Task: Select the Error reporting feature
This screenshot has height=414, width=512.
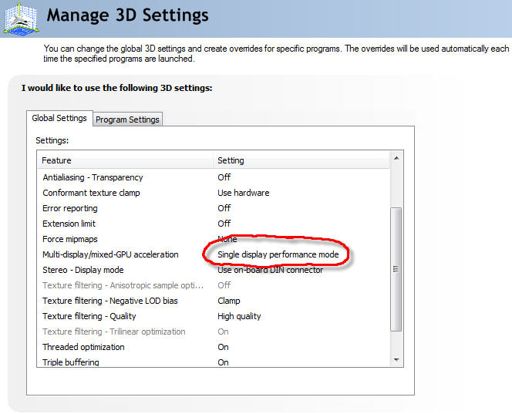Action: click(x=70, y=208)
